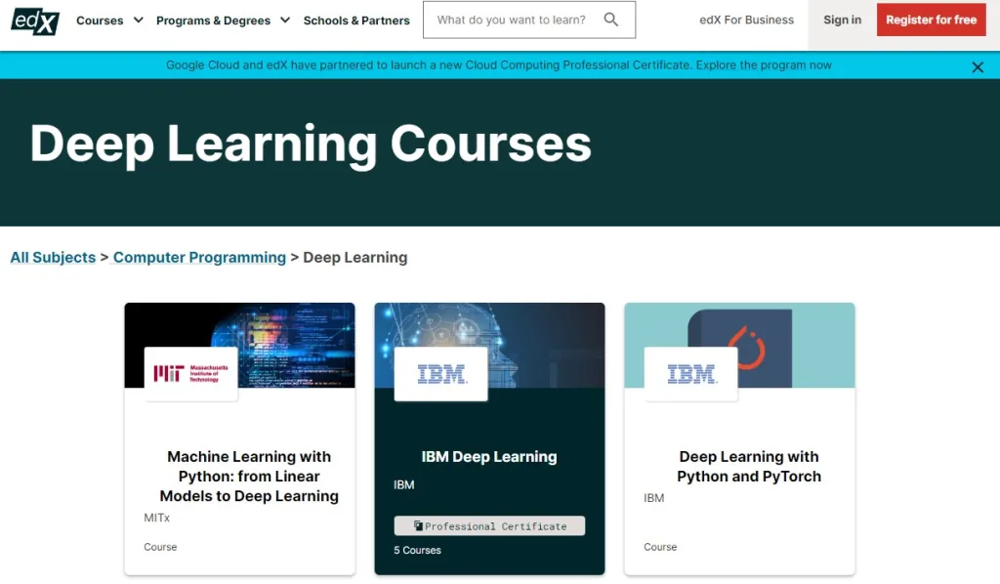Open the Google Cloud partnership banner link
The width and height of the screenshot is (1000, 584).
499,65
